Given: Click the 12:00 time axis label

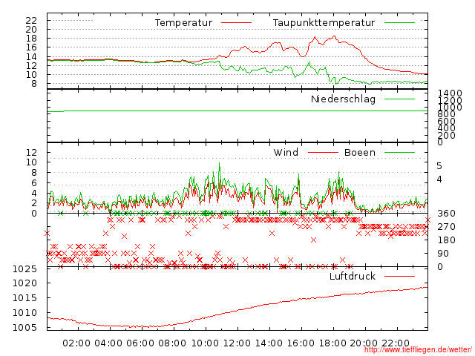Looking at the screenshot, I should click(x=237, y=343).
